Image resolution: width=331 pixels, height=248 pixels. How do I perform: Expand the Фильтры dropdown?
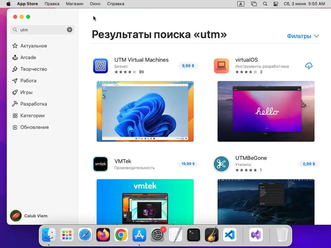[x=303, y=36]
